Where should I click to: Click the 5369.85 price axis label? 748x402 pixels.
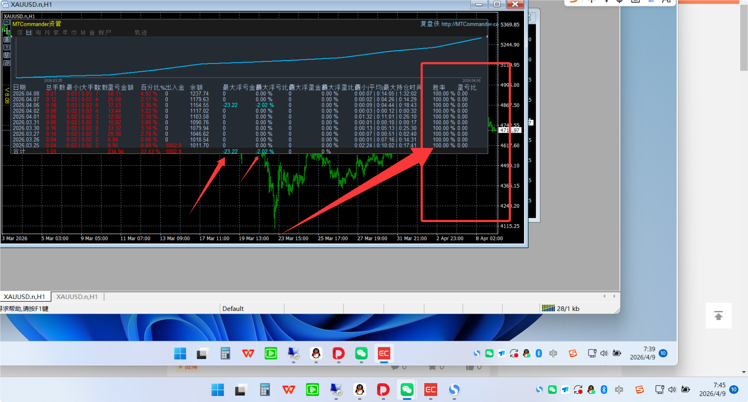click(x=510, y=24)
